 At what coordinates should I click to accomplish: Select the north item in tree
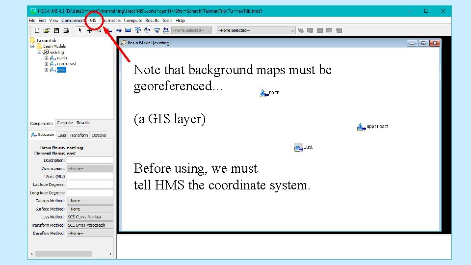tap(62, 58)
